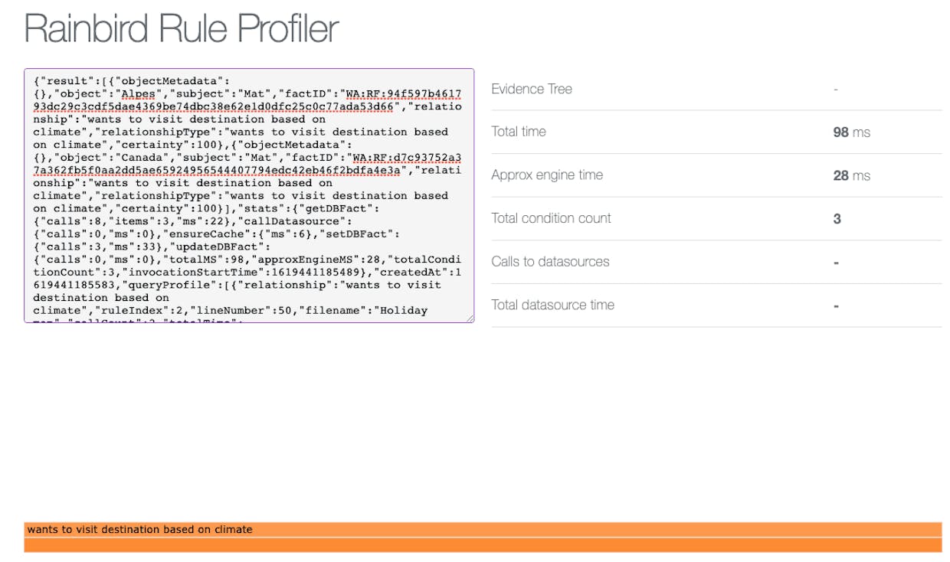950x562 pixels.
Task: Click the 28 ms engine time value
Action: tap(851, 175)
